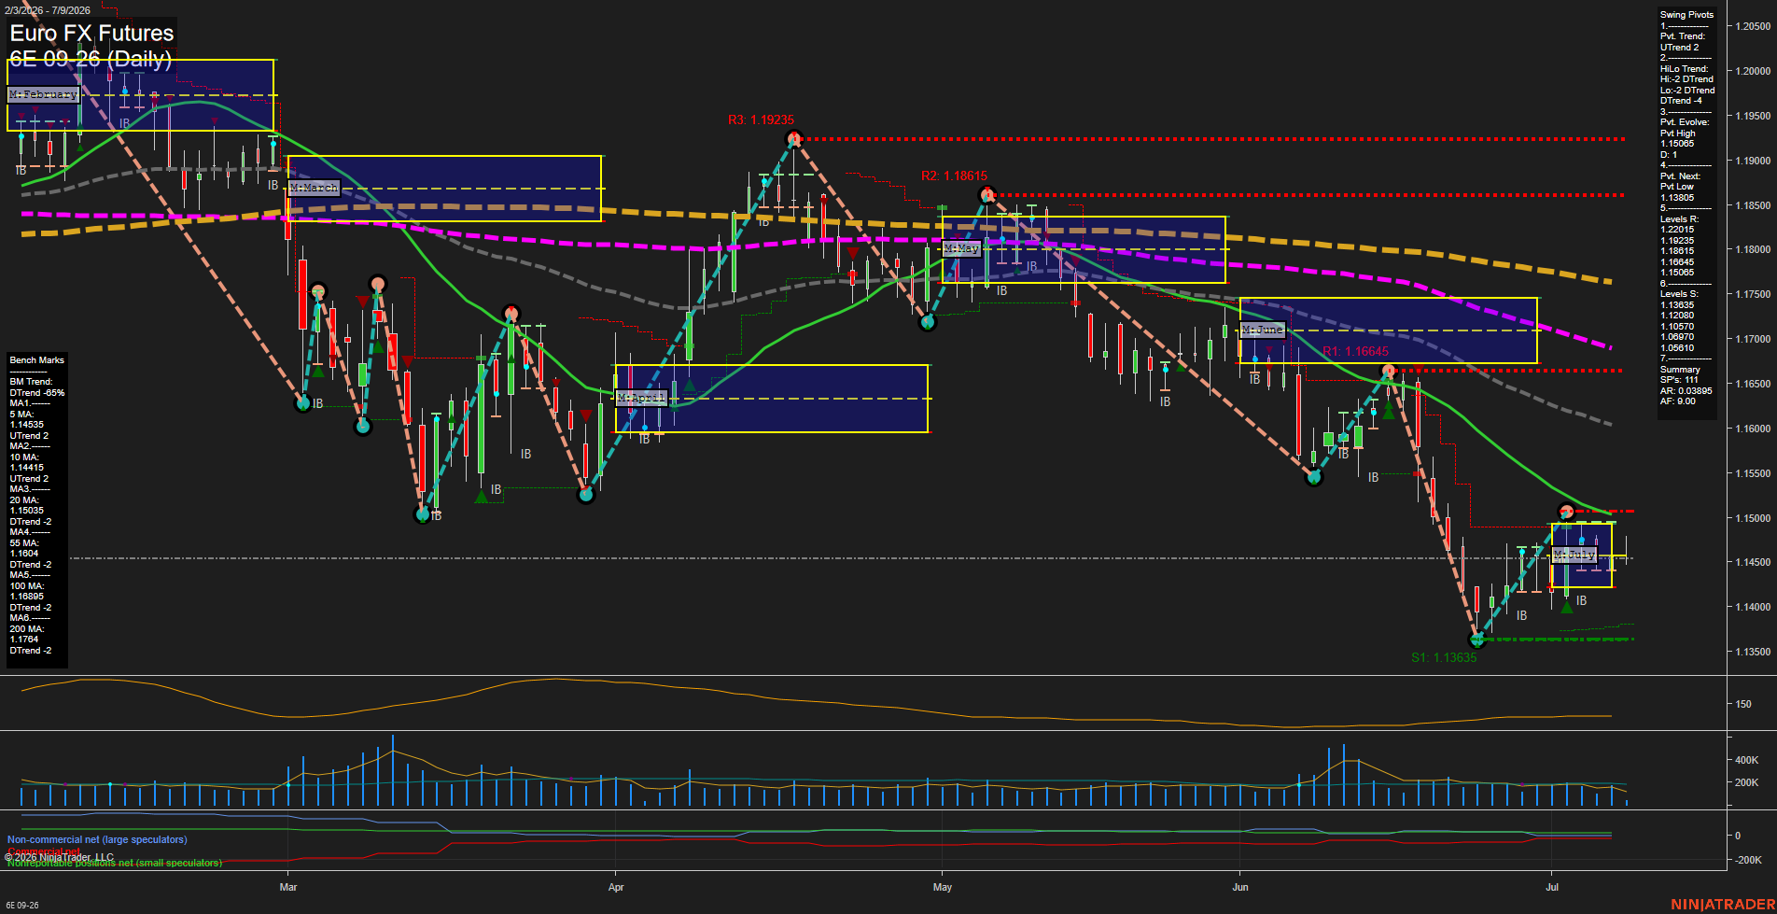Click the 150 indicator axis value
The height and width of the screenshot is (914, 1777).
1742,704
